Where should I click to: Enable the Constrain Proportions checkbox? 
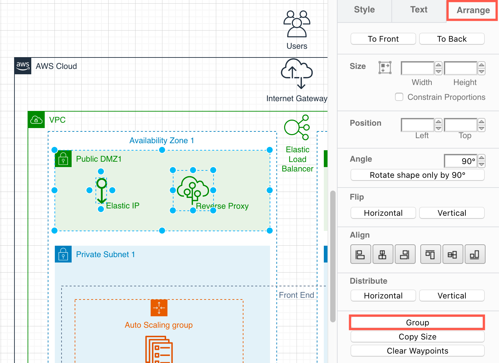(399, 97)
